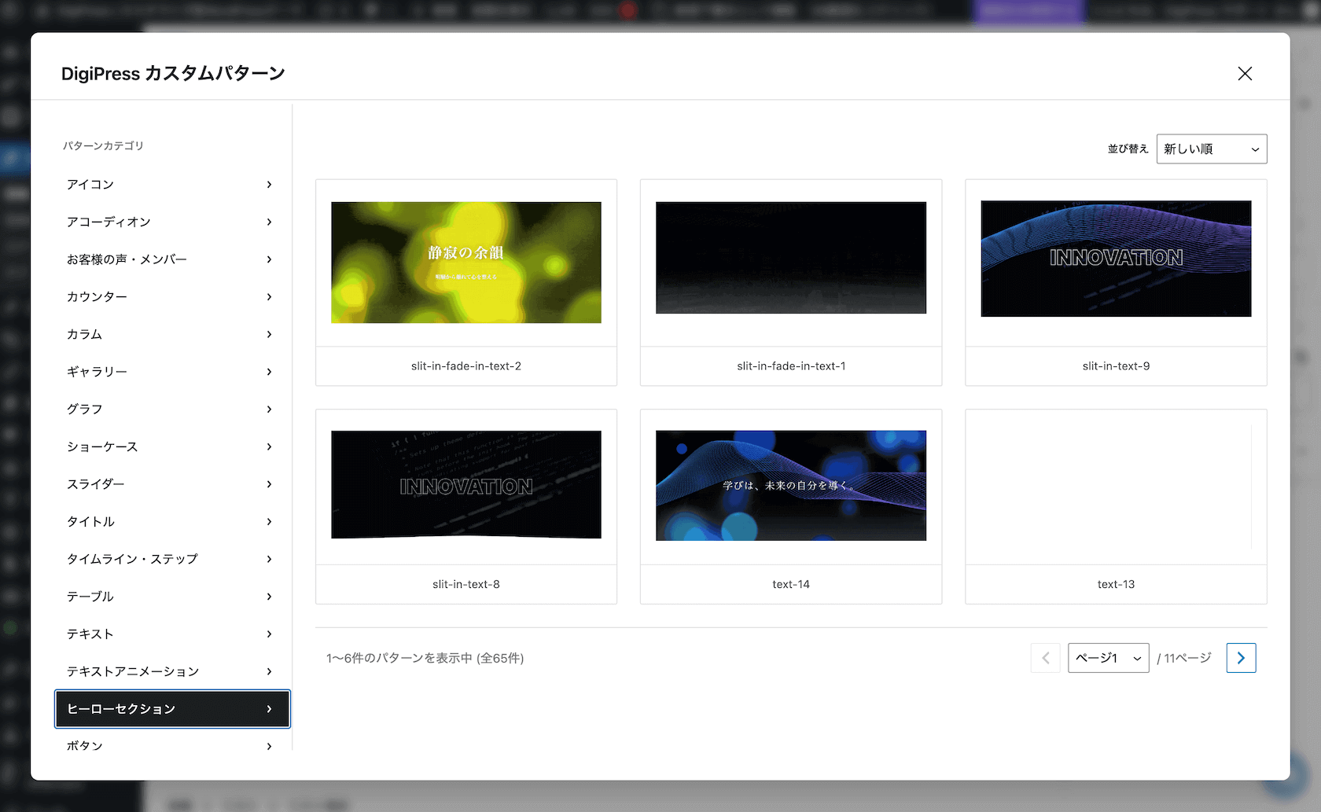This screenshot has width=1321, height=812.
Task: Open the ページ1 page selector dropdown
Action: pyautogui.click(x=1107, y=658)
